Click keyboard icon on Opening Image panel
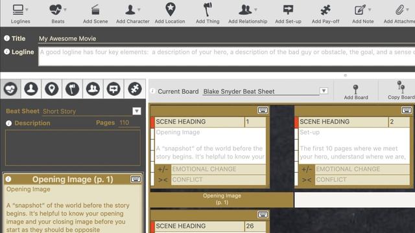The image size is (415, 233). coord(136,179)
